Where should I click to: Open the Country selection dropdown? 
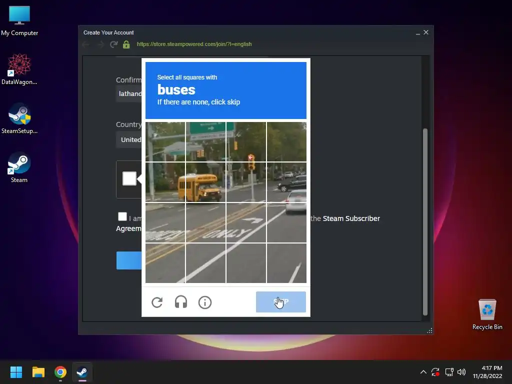(x=129, y=140)
